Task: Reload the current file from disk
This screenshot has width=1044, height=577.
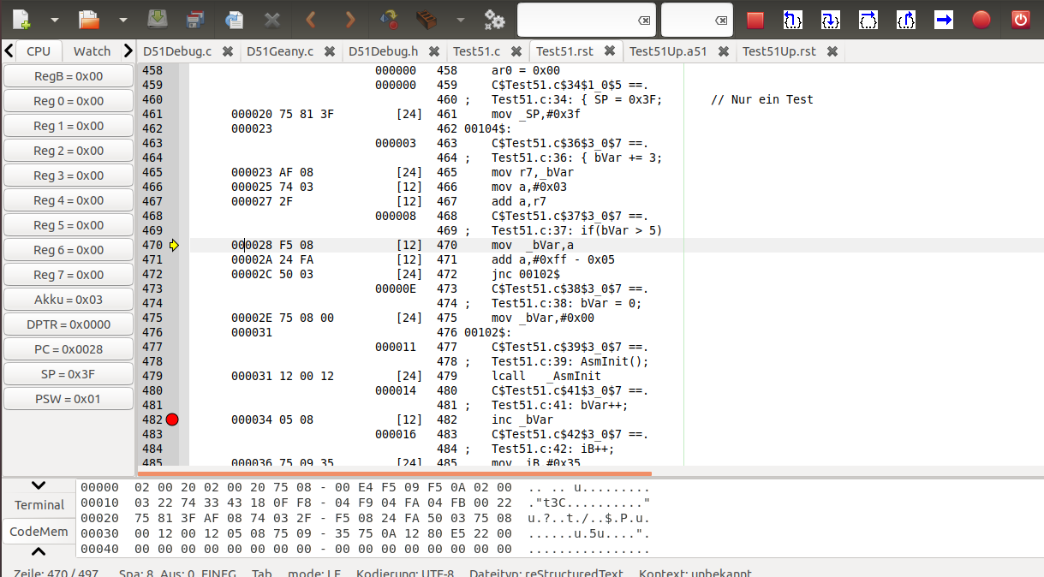Action: [234, 19]
